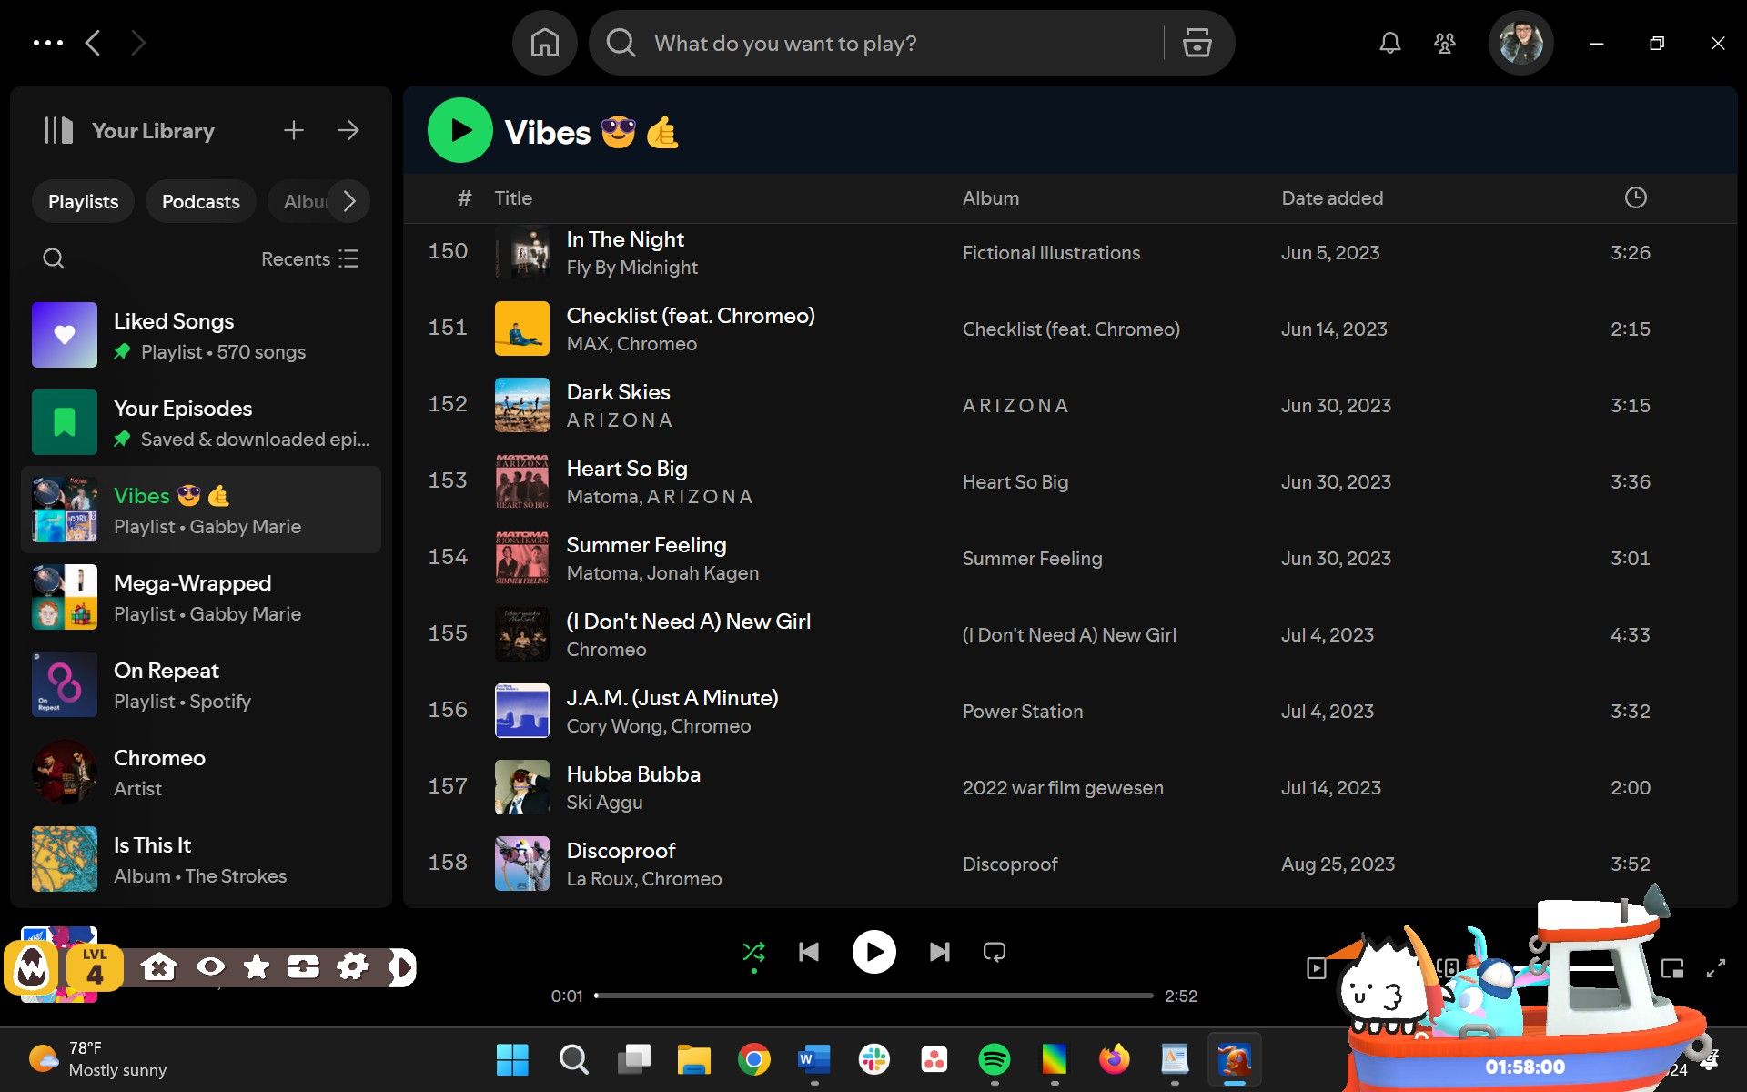Viewport: 1747px width, 1092px height.
Task: Sort tracks by Date added column
Action: coord(1332,197)
